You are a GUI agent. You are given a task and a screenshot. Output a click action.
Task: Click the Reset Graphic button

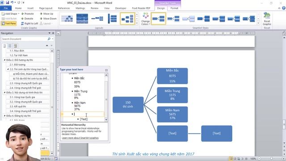tap(267, 19)
